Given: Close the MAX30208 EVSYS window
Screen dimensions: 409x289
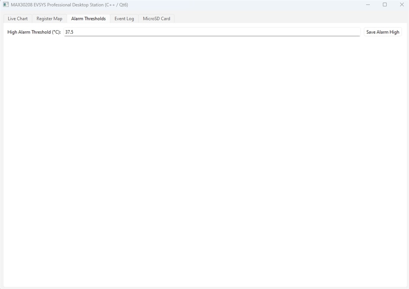Looking at the screenshot, I should pyautogui.click(x=402, y=5).
